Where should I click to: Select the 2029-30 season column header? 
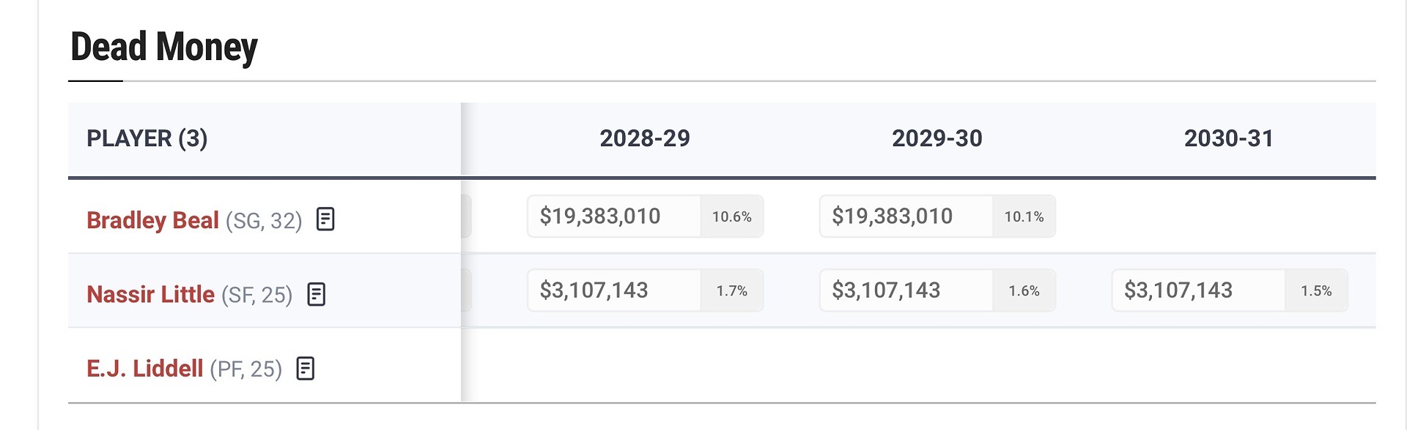[x=937, y=138]
